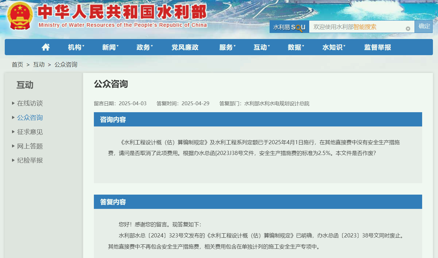The width and height of the screenshot is (438, 258).
Task: Click arrow bullet beside 纪检举报
Action: tap(13, 160)
